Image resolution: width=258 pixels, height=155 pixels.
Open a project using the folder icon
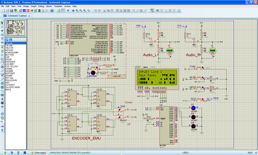click(8, 11)
